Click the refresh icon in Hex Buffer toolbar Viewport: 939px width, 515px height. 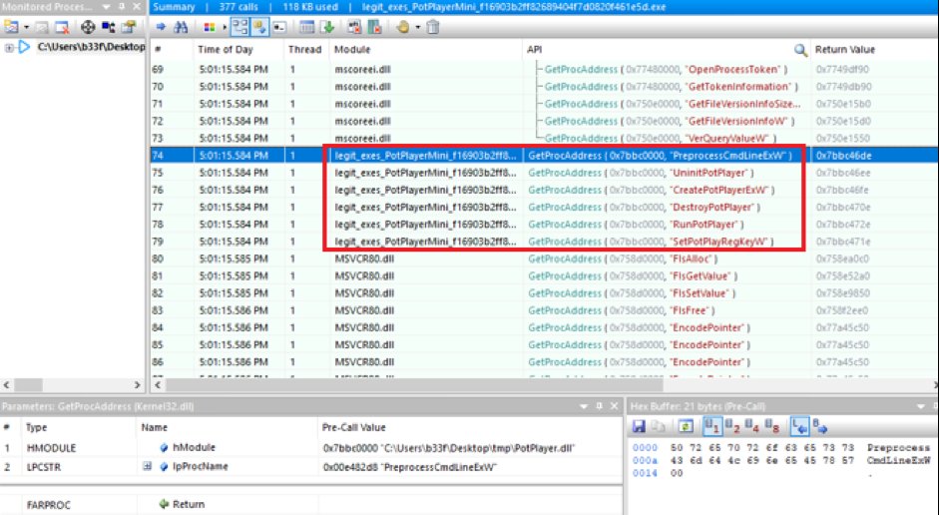coord(686,426)
